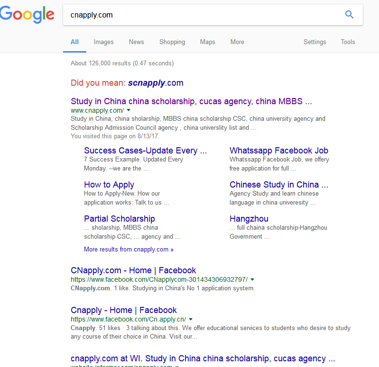The width and height of the screenshot is (379, 367).
Task: Open the Partial Scholarship sitelink
Action: click(x=120, y=219)
